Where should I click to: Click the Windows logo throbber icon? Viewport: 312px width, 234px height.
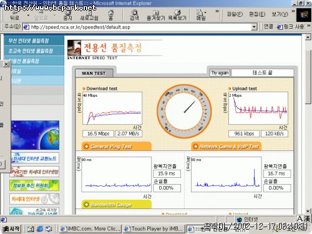[304, 15]
